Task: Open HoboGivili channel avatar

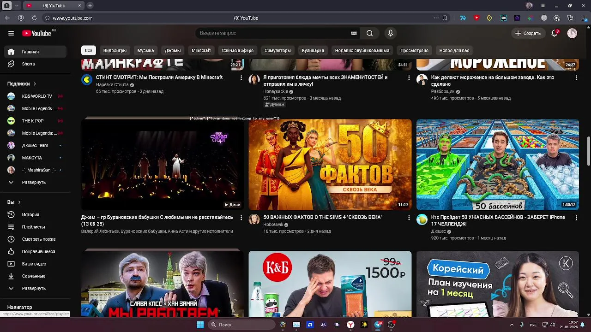Action: [254, 219]
